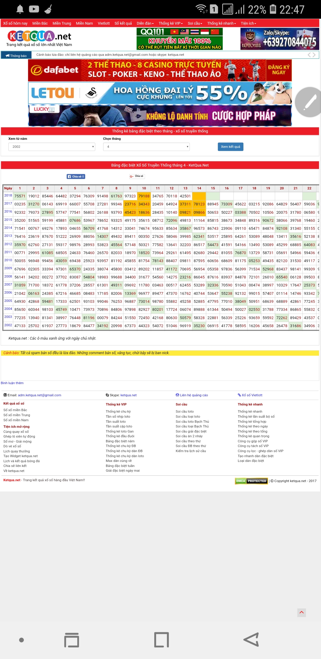Open the Chọn tháng month dropdown

[146, 147]
